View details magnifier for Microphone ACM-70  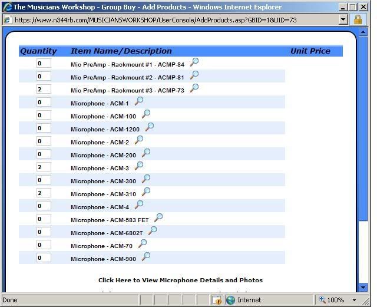click(x=143, y=244)
